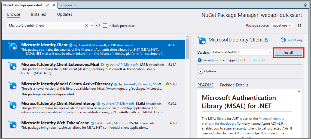Image resolution: width=311 pixels, height=139 pixels.
Task: Enable the Include prerelease checkbox
Action: pos(105,25)
